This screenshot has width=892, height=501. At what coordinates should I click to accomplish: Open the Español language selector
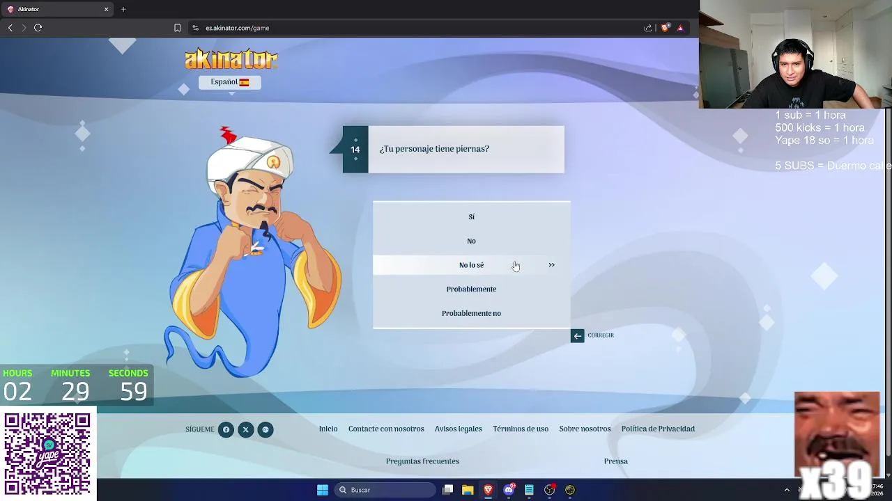230,82
